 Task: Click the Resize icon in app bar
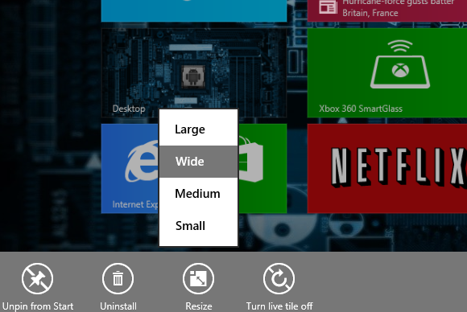[x=198, y=279]
